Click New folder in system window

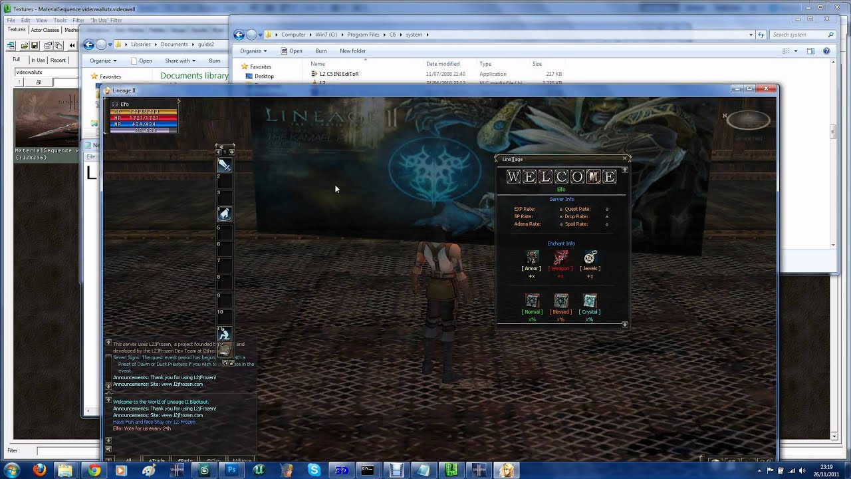353,51
